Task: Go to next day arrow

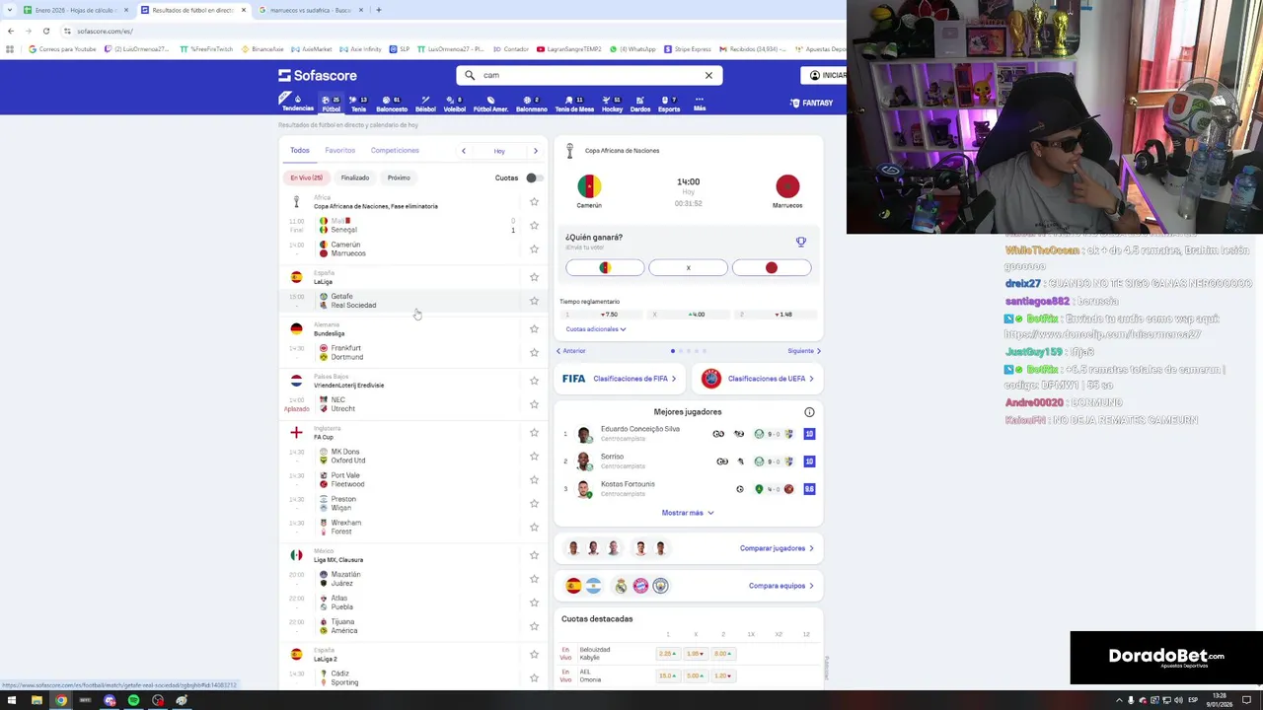Action: click(x=535, y=151)
